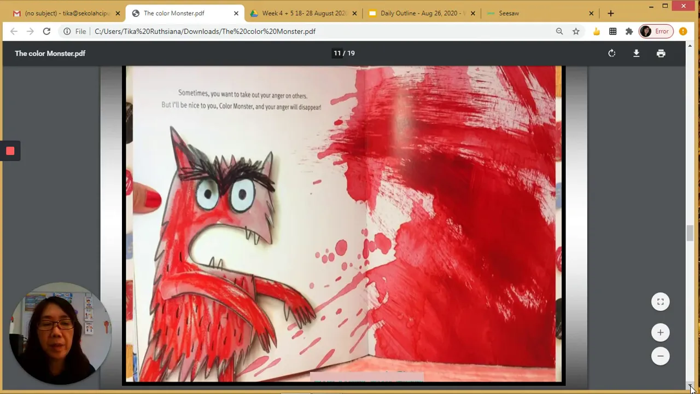Click The color Monster.pdf title in viewer toolbar
The image size is (700, 394).
point(50,53)
